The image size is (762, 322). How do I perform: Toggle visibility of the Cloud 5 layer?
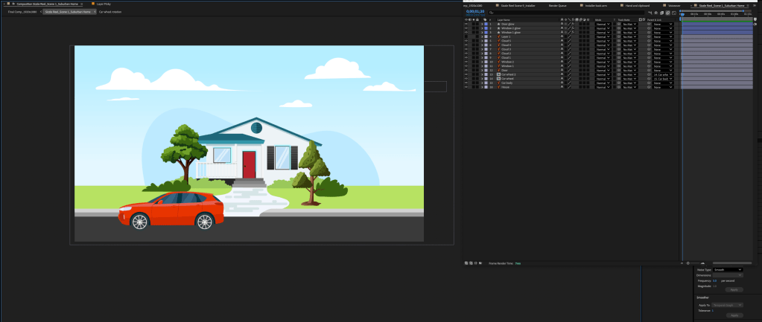(x=466, y=42)
